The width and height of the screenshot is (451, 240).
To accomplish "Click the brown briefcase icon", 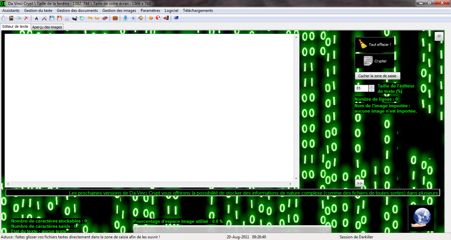I will point(115,18).
